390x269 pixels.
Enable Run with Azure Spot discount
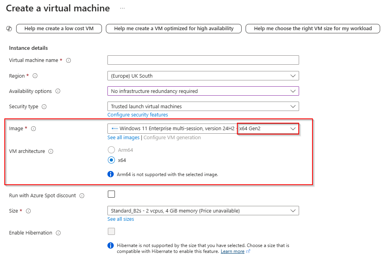111,194
